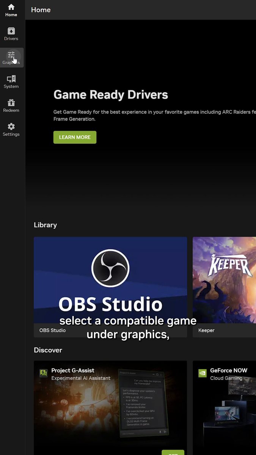Viewport: 256px width, 455px height.
Task: Click the Discover heading
Action: [48, 350]
